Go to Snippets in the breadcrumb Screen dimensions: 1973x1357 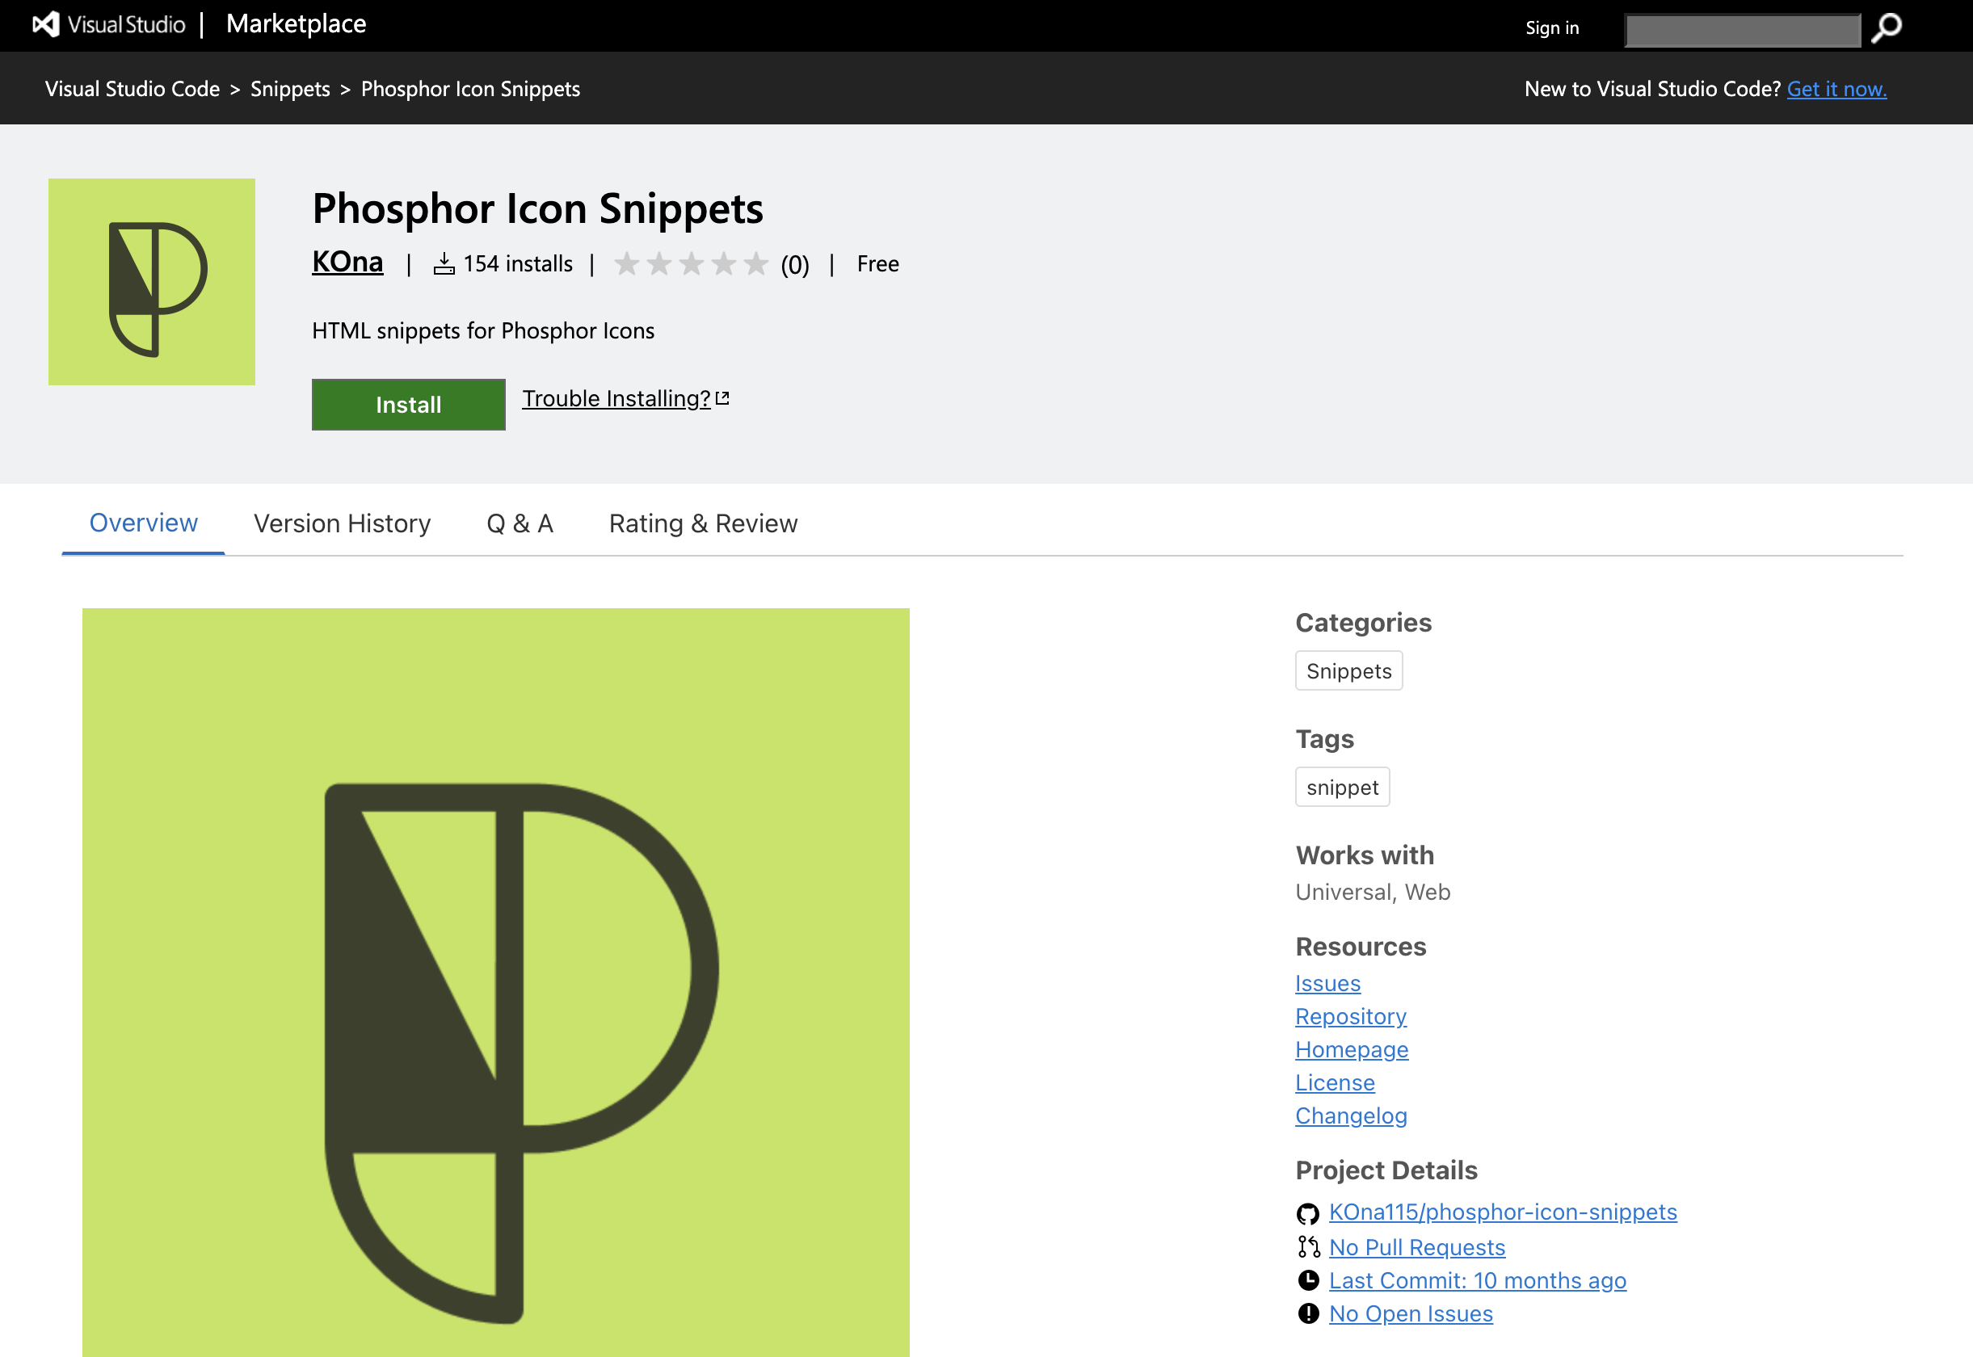[289, 90]
